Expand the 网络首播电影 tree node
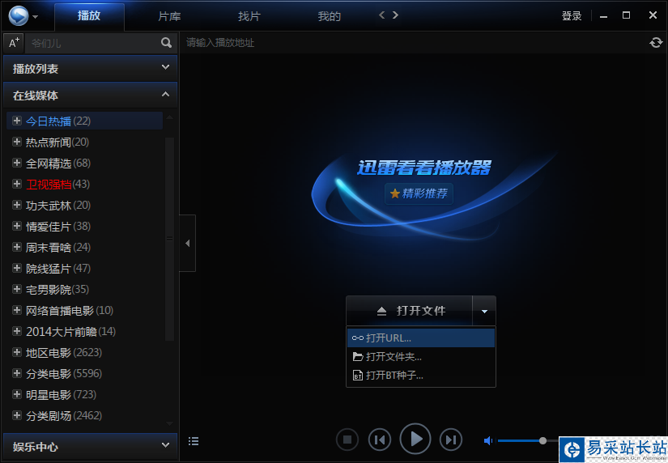 [17, 310]
